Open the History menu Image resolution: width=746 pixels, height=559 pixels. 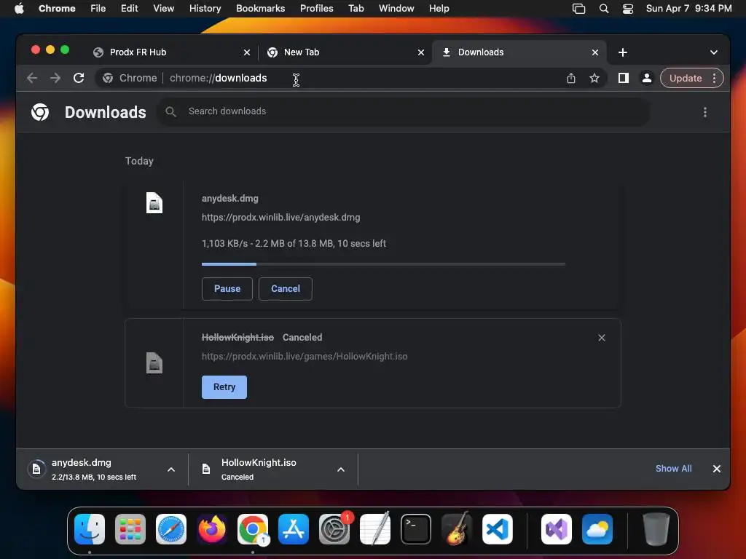coord(205,9)
